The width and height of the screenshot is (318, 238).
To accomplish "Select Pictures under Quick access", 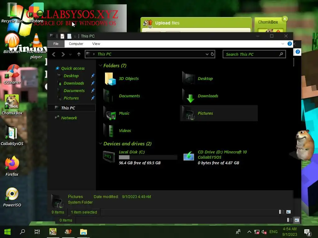I will 71,98.
